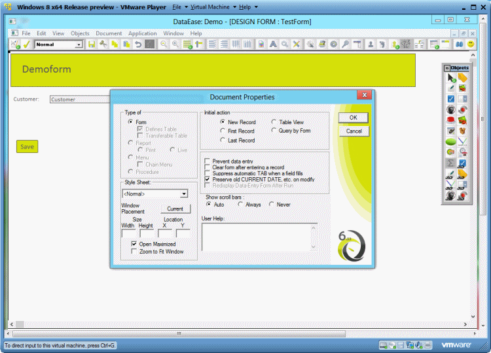Click the Cut scissors toolbar icon
Image resolution: width=491 pixels, height=353 pixels.
[x=103, y=44]
